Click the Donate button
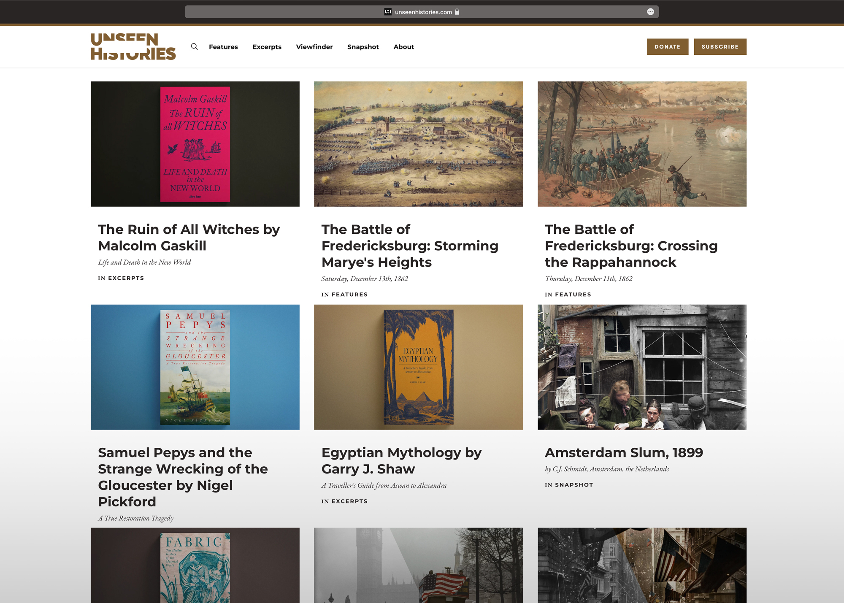 pos(667,47)
